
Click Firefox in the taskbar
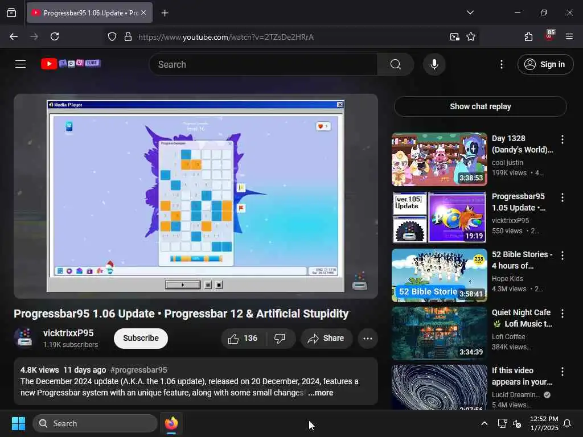point(171,423)
